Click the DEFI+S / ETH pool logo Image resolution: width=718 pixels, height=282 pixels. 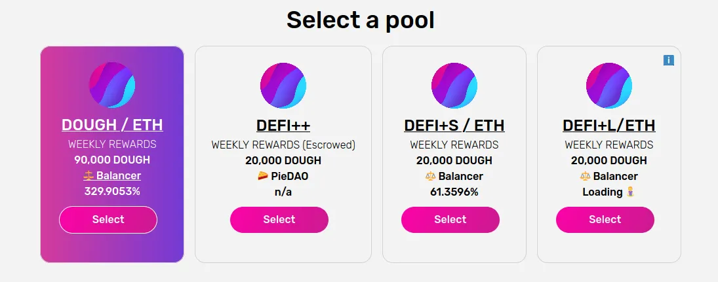click(x=454, y=86)
